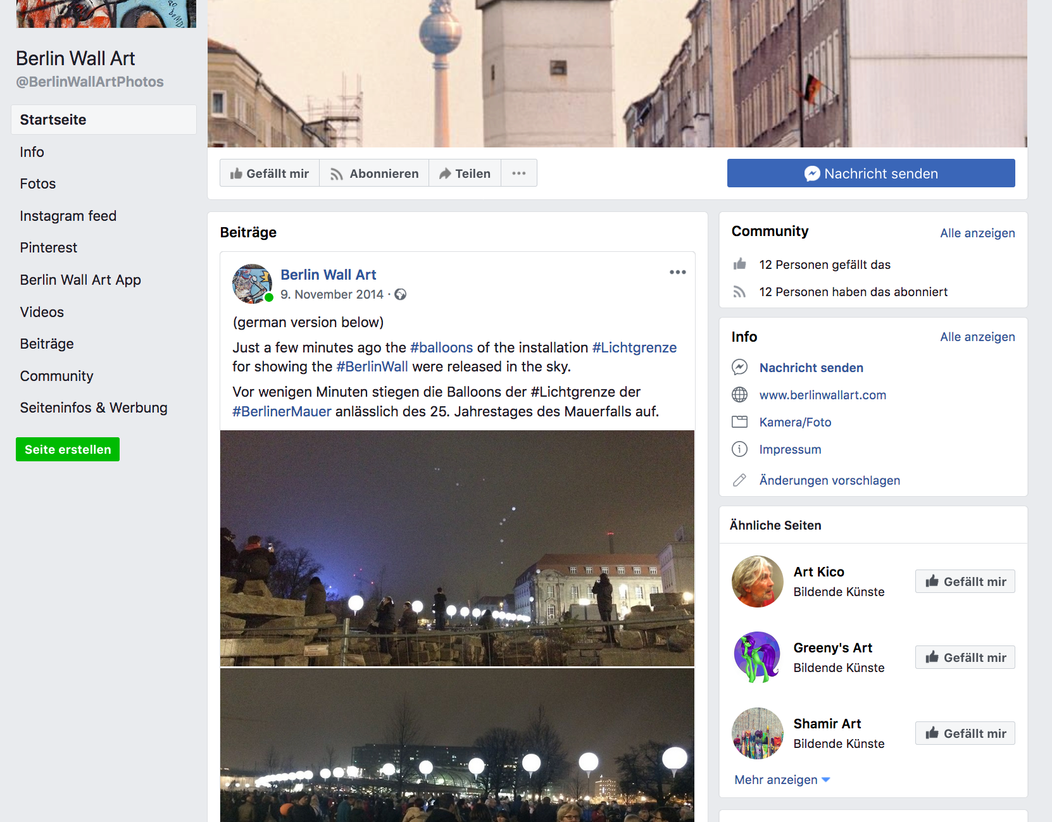Open the cover photo with TV tower
The height and width of the screenshot is (822, 1052).
[x=617, y=73]
